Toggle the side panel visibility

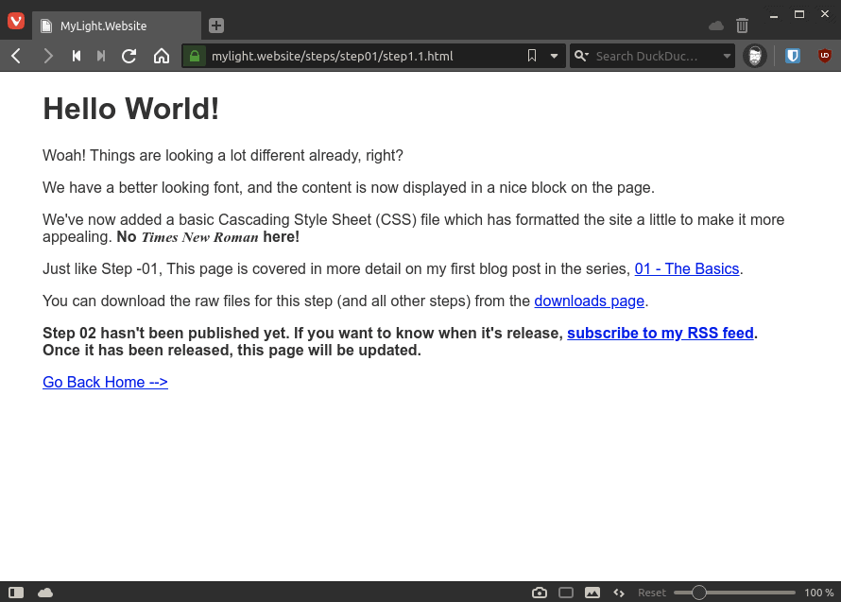coord(15,592)
